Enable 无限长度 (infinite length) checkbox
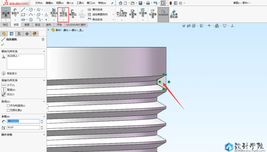 click(x=9, y=110)
